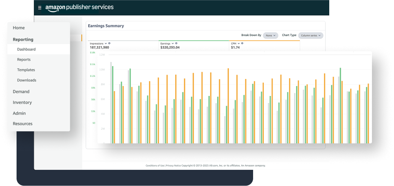
Task: Open Reports under Reporting
Action: (x=24, y=60)
